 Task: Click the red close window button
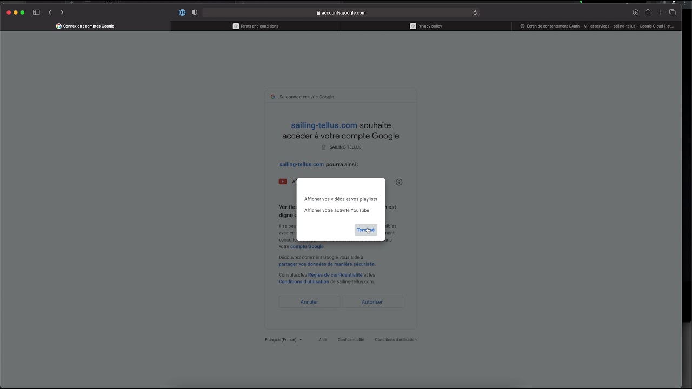coord(9,12)
